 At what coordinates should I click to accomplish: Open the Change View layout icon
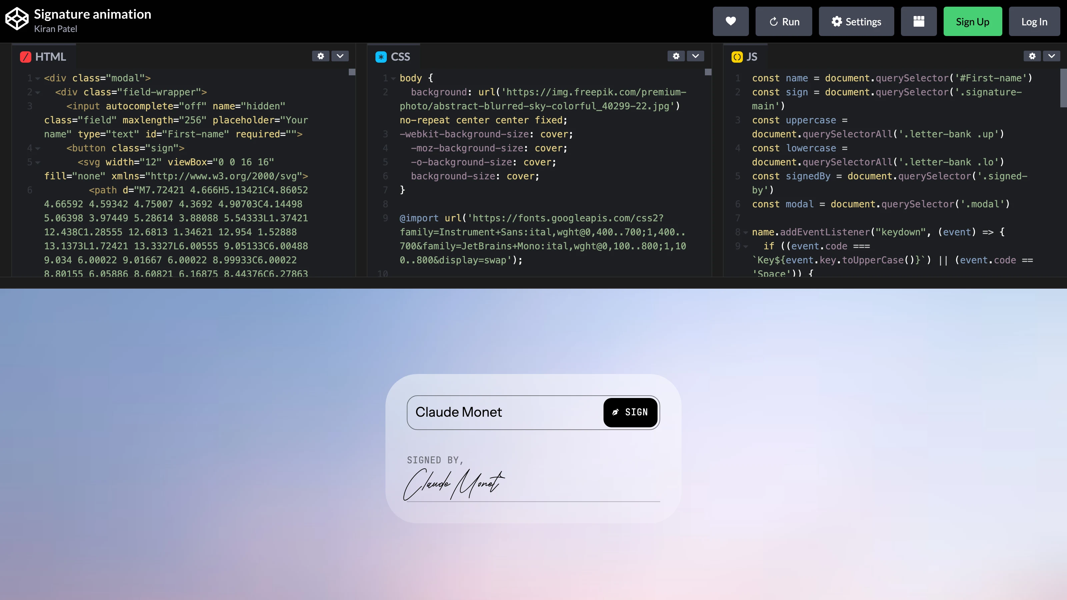(x=919, y=22)
